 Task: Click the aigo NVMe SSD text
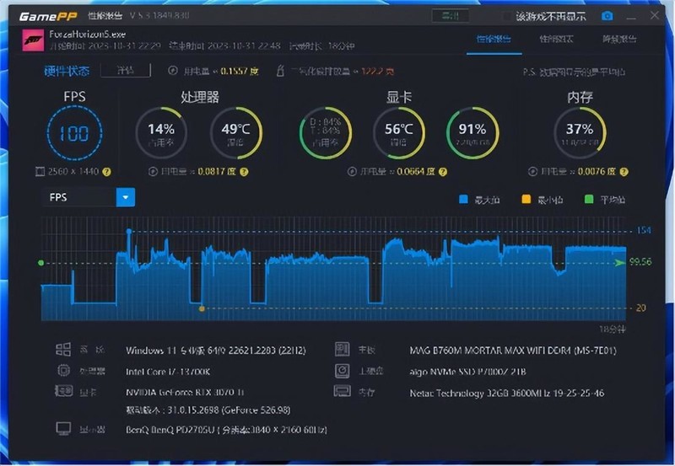coord(467,372)
